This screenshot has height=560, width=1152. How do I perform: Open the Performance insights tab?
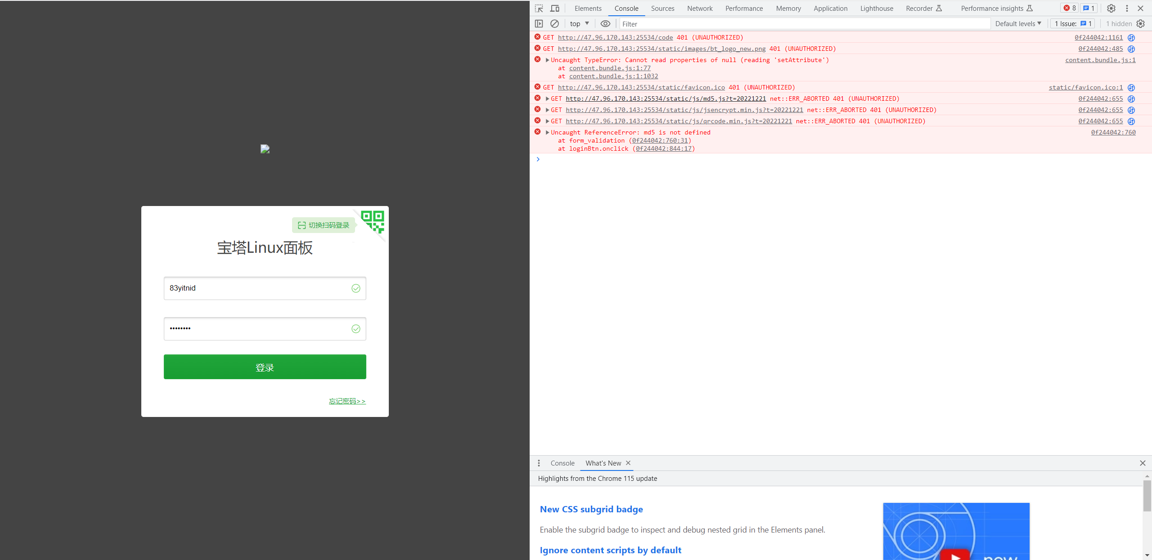point(997,8)
